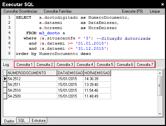Click the 'Situação Autorizada' comment

(123, 38)
